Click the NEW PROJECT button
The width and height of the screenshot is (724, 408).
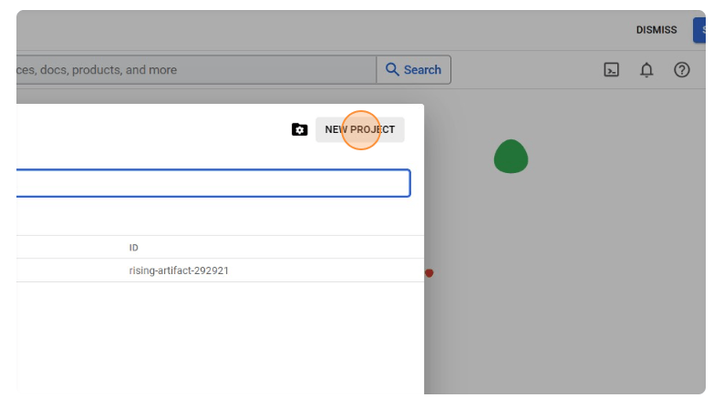pyautogui.click(x=359, y=130)
